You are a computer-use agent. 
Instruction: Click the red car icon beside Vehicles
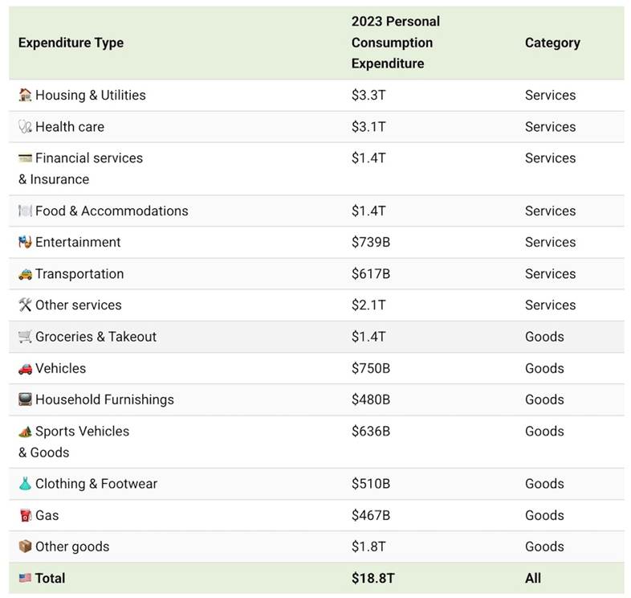click(26, 368)
